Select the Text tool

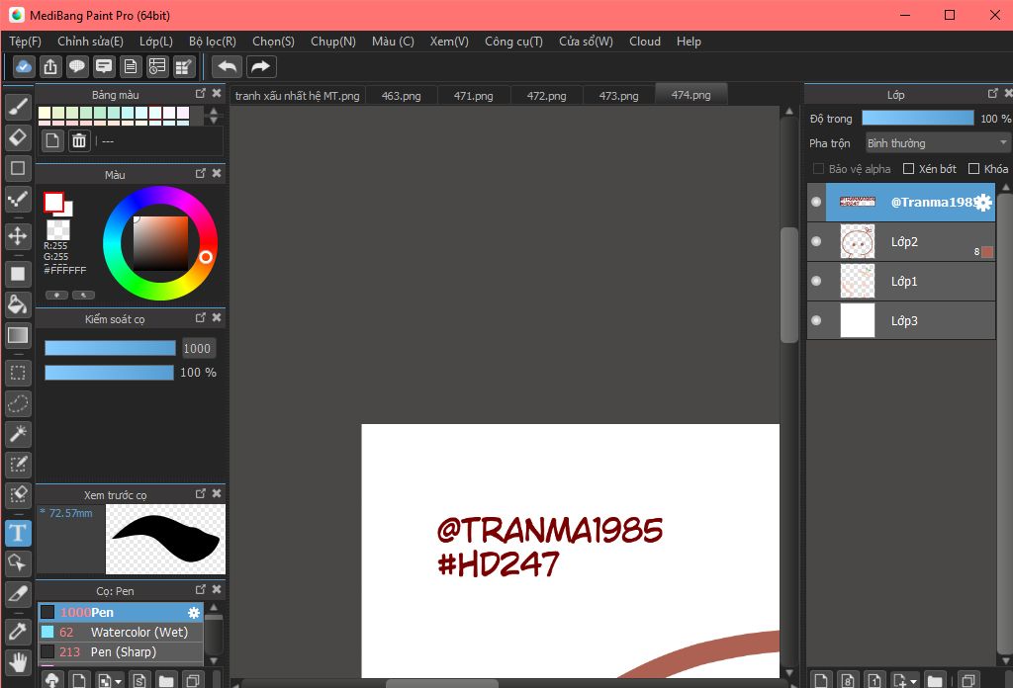coord(18,533)
